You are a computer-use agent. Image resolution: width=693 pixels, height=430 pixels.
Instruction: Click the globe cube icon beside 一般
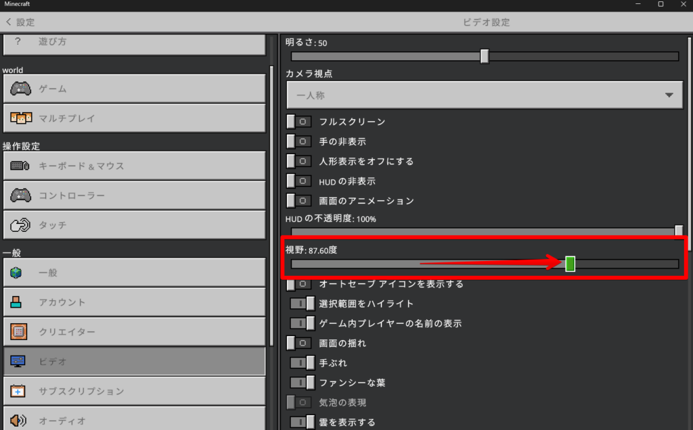pos(17,272)
